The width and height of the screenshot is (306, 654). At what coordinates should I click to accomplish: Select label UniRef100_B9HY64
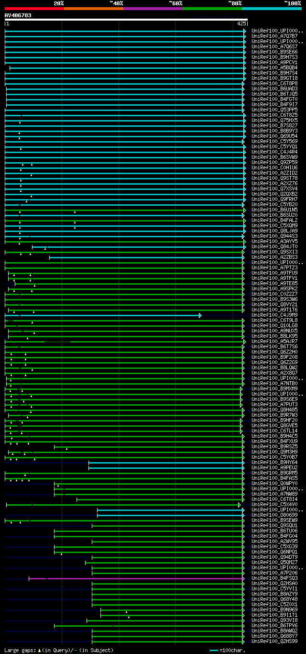click(x=274, y=463)
